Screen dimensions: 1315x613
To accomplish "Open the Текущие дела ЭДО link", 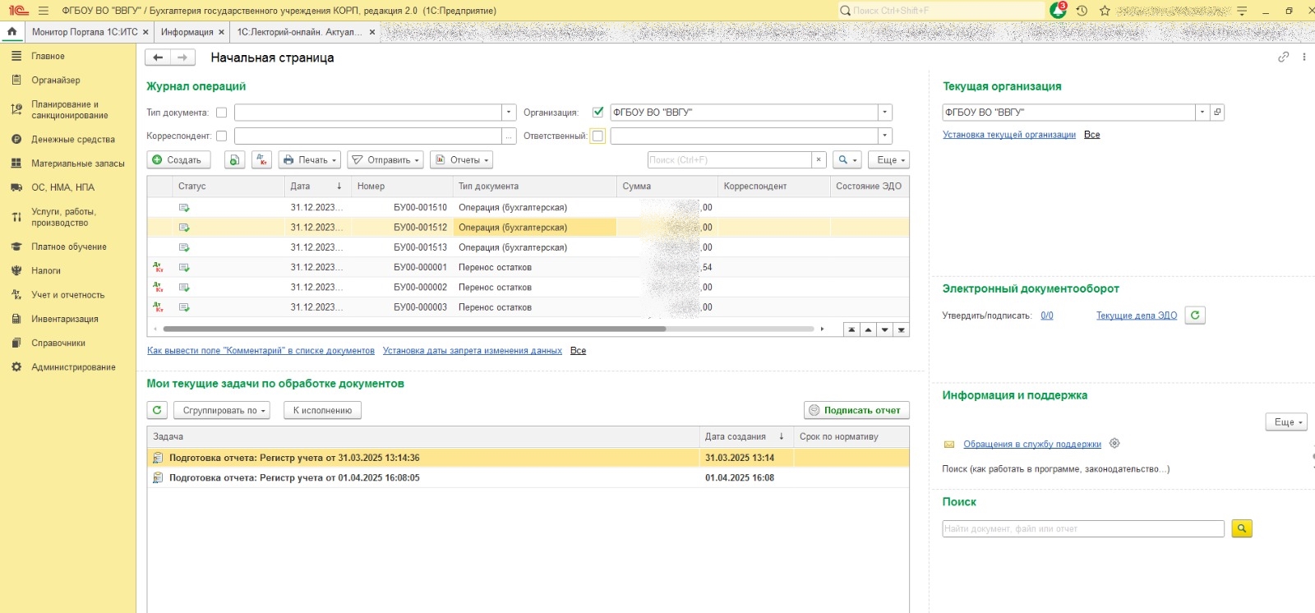I will tap(1136, 316).
